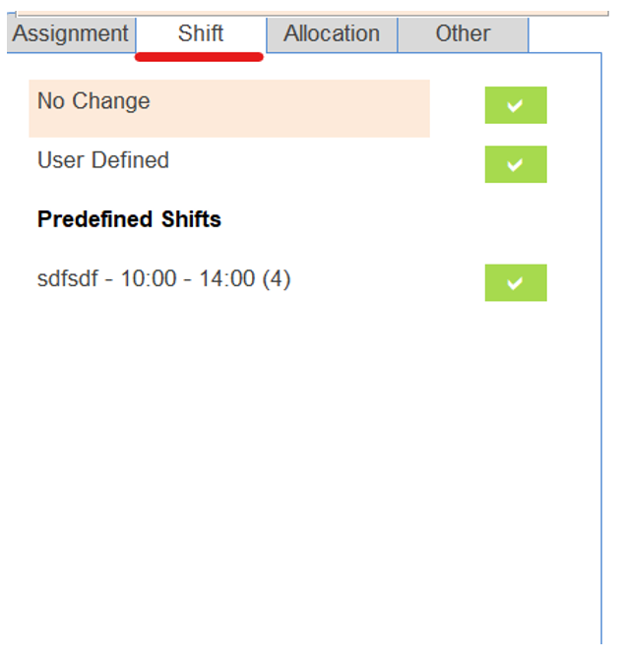Click the Predefined Shifts heading
The height and width of the screenshot is (659, 623).
(129, 219)
